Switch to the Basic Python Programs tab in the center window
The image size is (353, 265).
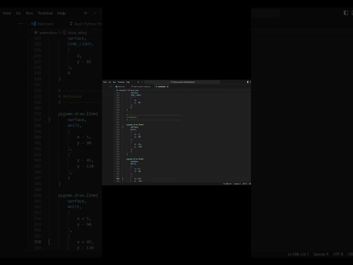[x=141, y=87]
